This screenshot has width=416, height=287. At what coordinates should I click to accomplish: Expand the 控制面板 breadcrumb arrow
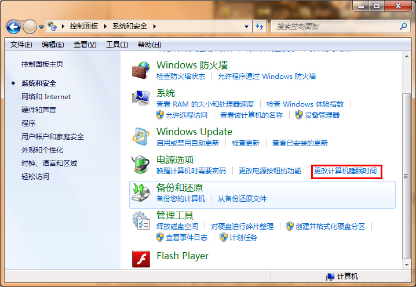tap(107, 27)
